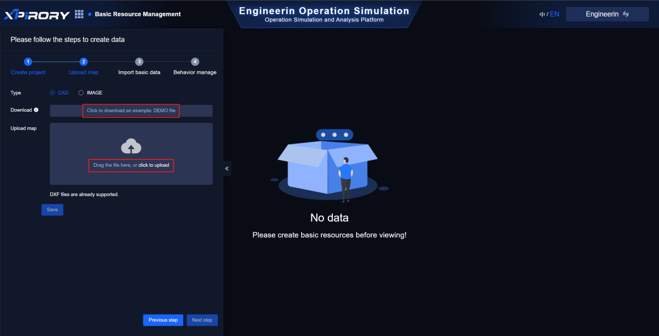Switch language to Chinese

click(542, 15)
